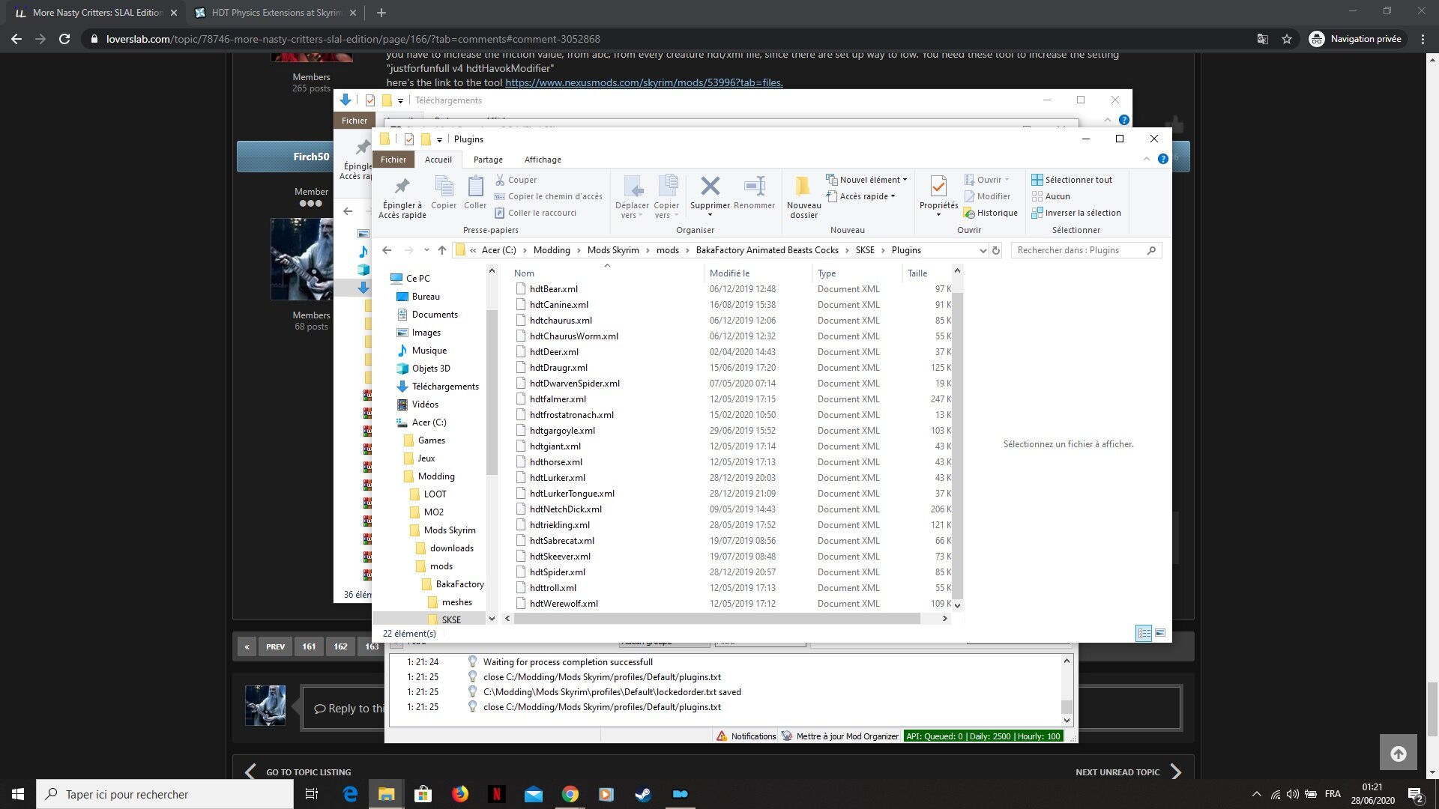Click NEXT UNREAD TOPIC link
Viewport: 1439px width, 809px height.
(x=1129, y=772)
